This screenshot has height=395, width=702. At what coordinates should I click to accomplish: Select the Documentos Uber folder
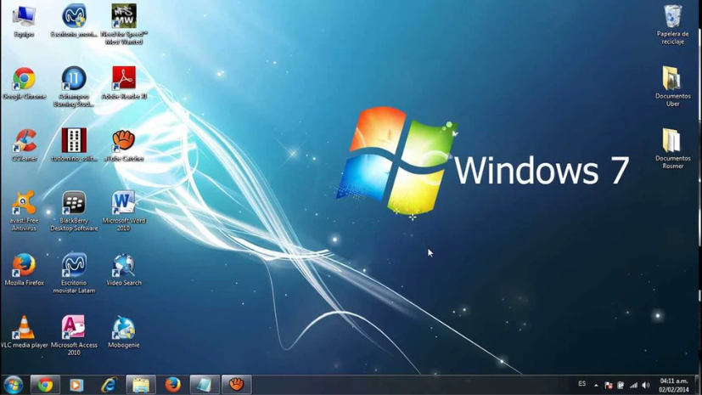pyautogui.click(x=672, y=79)
